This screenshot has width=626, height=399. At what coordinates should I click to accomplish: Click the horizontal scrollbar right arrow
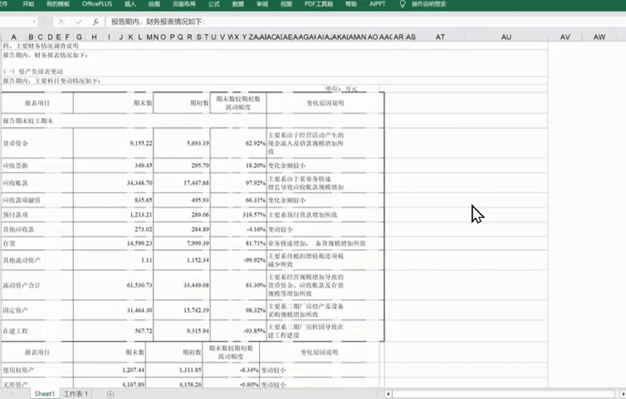pyautogui.click(x=623, y=394)
